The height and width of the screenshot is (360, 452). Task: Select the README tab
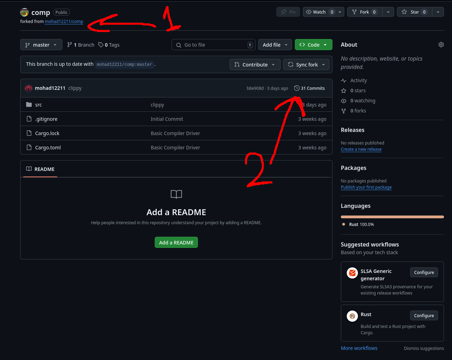click(40, 169)
